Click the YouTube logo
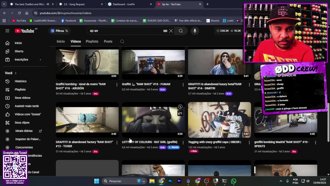Screen dimensions: 330x186 click(24, 31)
